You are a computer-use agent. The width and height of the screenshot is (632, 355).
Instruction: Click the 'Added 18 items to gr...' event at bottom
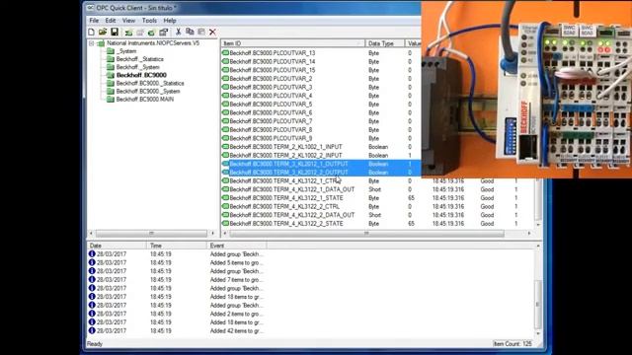click(x=236, y=322)
